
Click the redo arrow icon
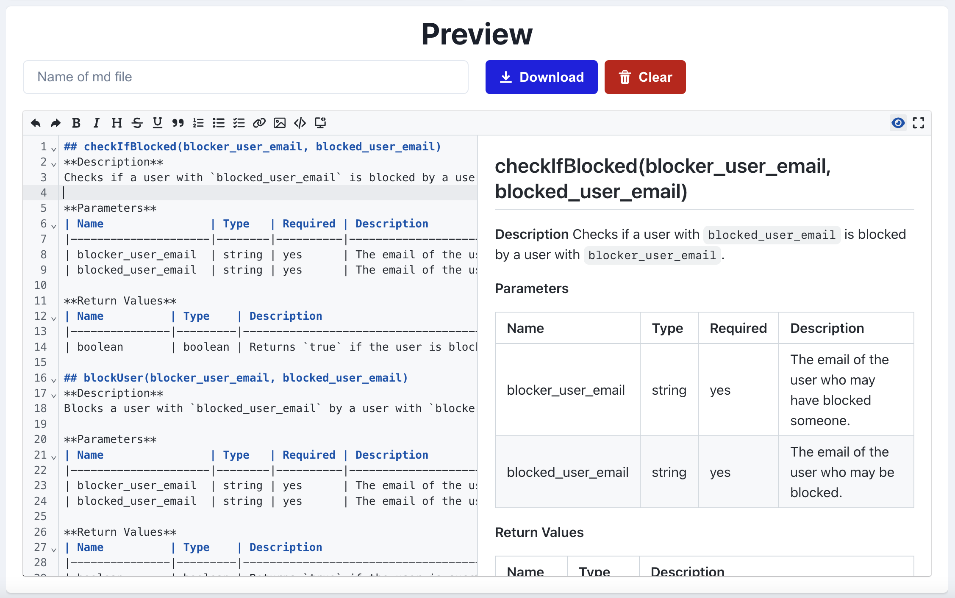[56, 123]
